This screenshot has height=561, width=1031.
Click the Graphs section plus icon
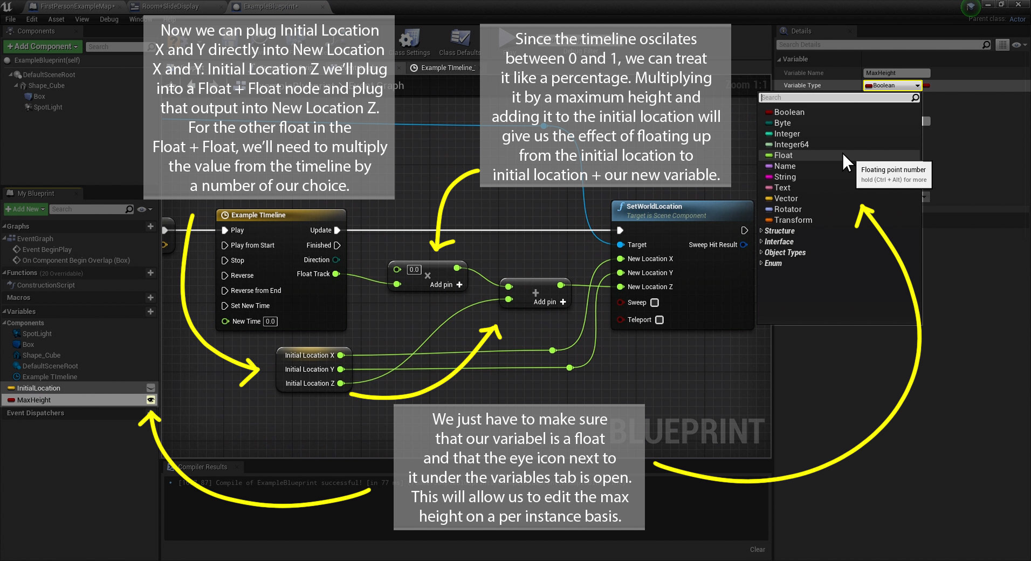[x=150, y=227]
